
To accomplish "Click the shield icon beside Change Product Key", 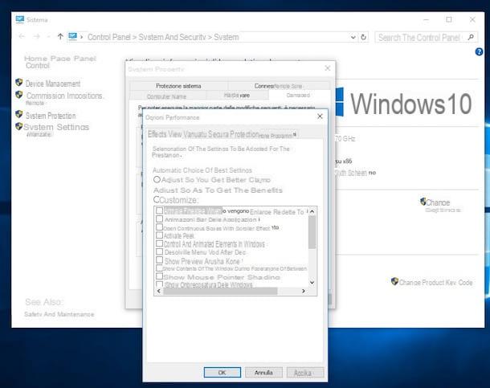I will click(x=394, y=281).
